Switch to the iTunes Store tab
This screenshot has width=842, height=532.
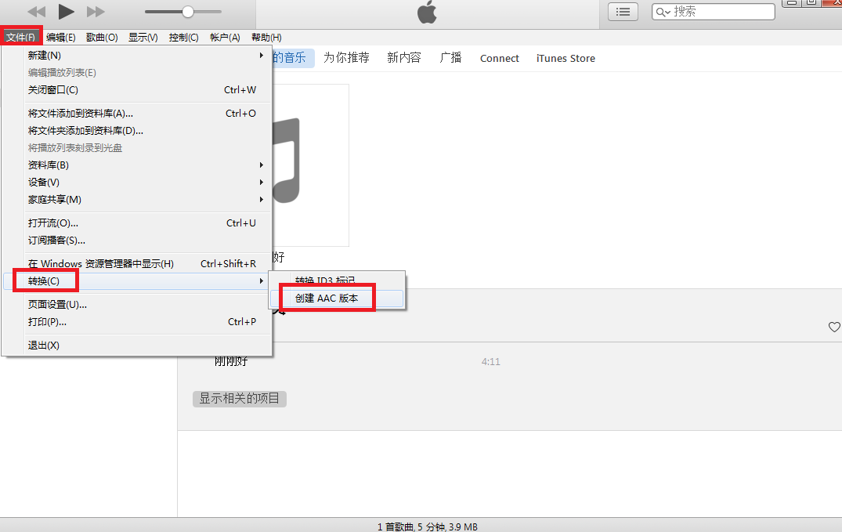566,58
